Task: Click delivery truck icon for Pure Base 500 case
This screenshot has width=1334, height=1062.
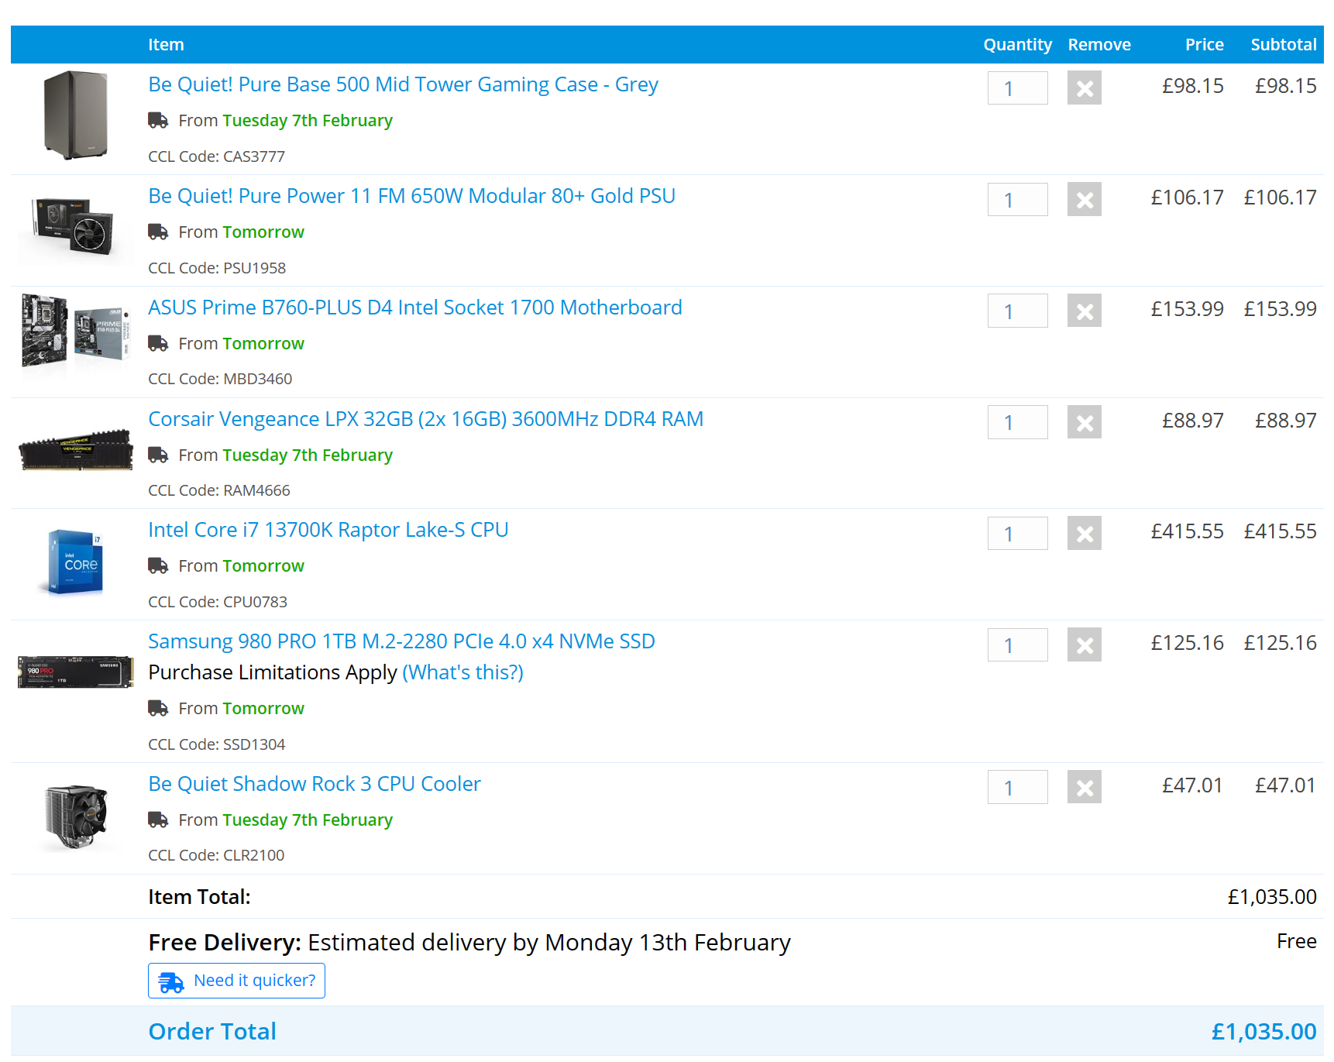Action: [x=158, y=121]
